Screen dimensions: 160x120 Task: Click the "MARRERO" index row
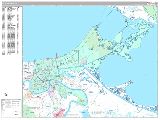click(x=10, y=23)
